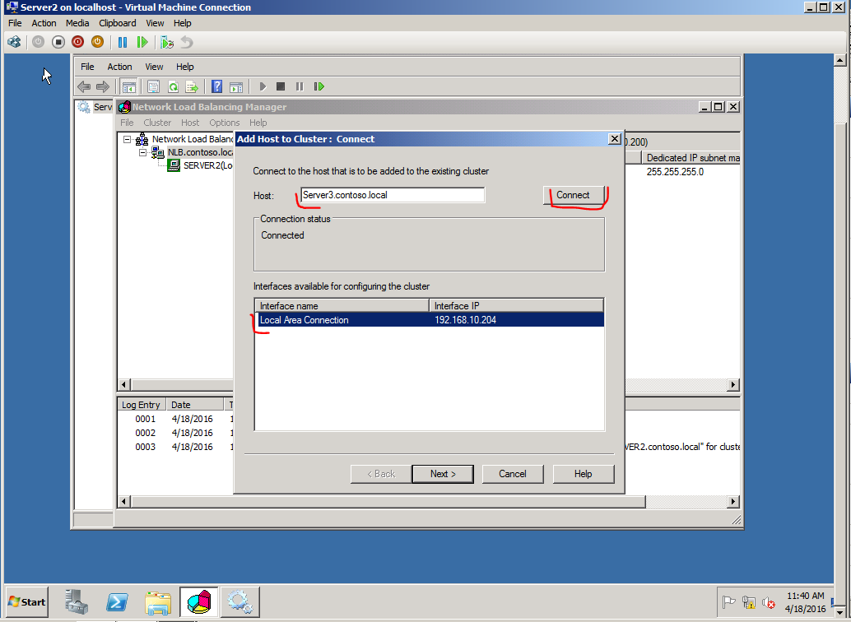Screen dimensions: 851x622
Task: Click the Pause Service icon
Action: (x=300, y=86)
